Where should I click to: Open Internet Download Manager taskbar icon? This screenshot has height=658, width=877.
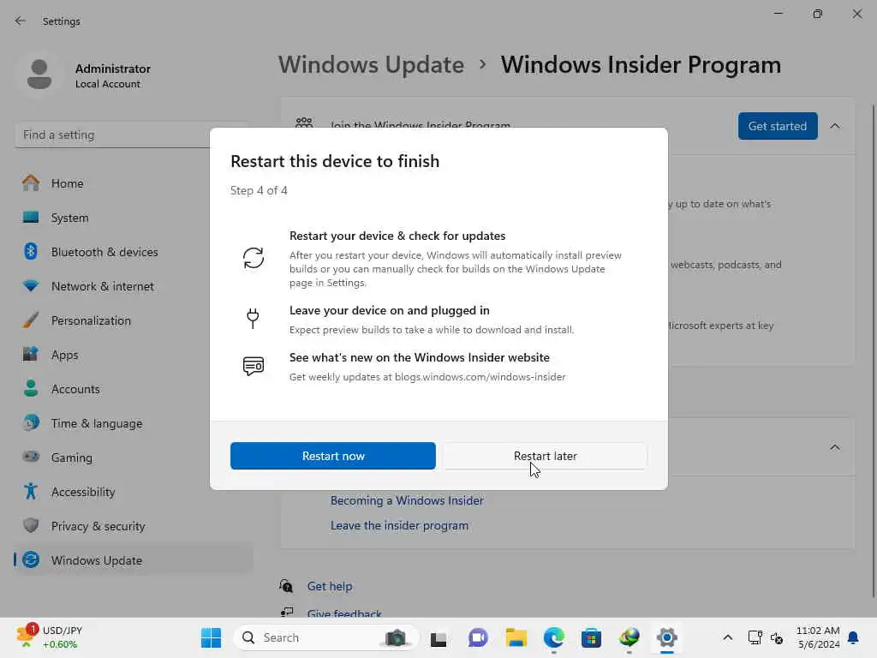click(x=629, y=637)
